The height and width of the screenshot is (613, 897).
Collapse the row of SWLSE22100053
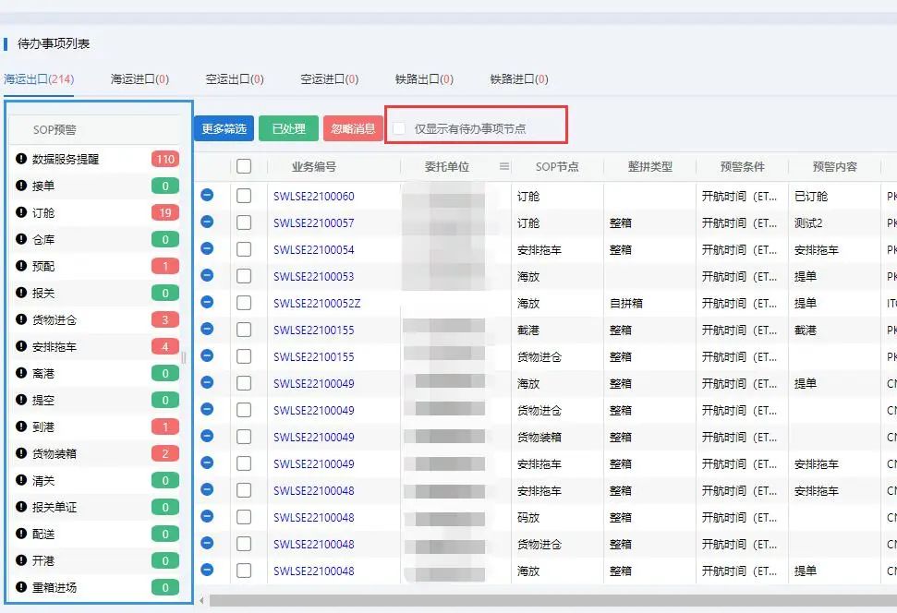click(x=207, y=276)
